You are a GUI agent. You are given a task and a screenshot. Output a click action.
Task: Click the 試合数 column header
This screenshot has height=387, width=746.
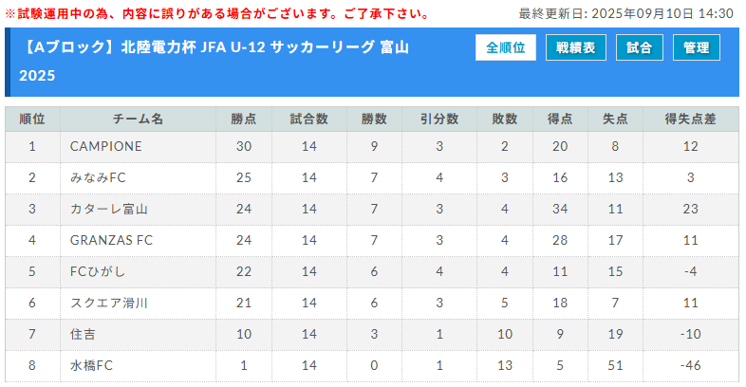click(309, 119)
